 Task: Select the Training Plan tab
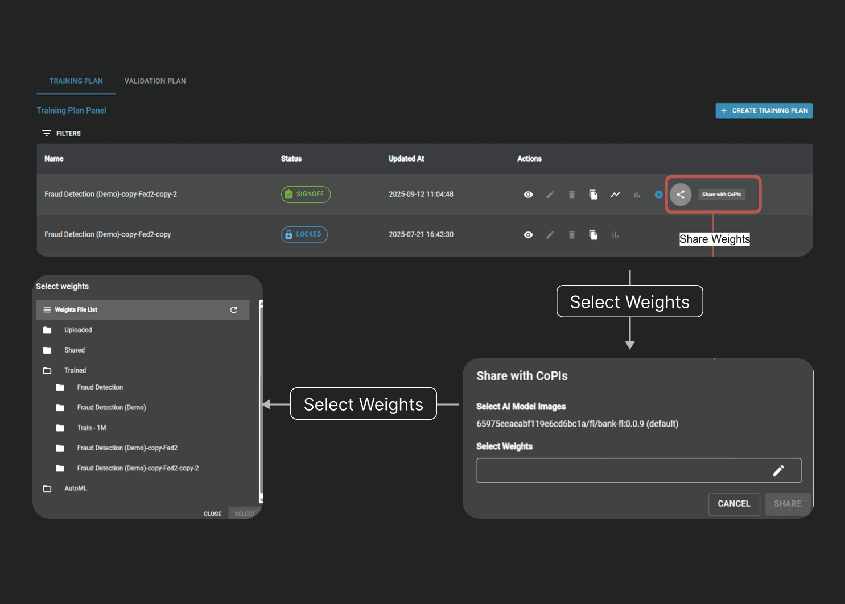pyautogui.click(x=76, y=81)
